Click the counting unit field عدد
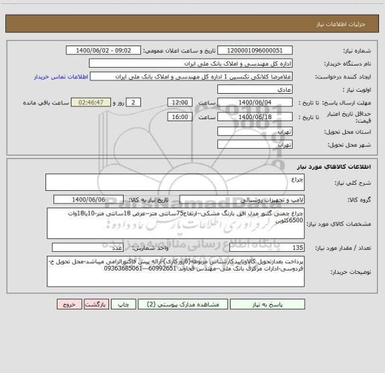 [88, 248]
